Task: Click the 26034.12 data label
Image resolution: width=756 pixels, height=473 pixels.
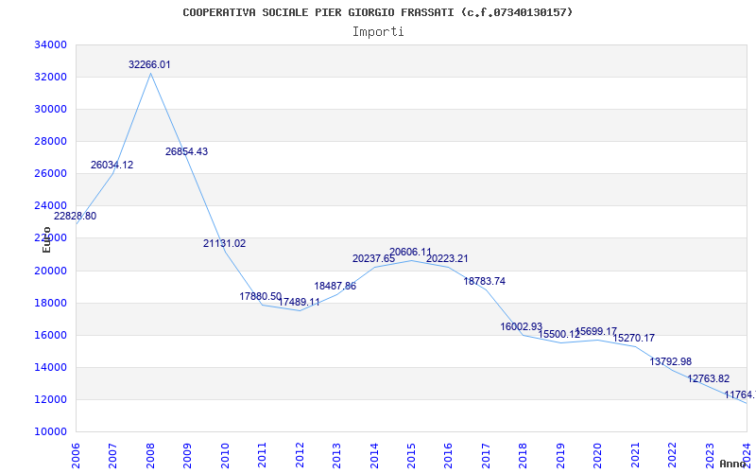Action: (x=112, y=165)
